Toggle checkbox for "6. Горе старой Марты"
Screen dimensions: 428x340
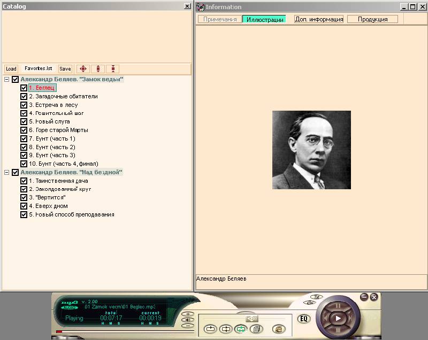24,130
